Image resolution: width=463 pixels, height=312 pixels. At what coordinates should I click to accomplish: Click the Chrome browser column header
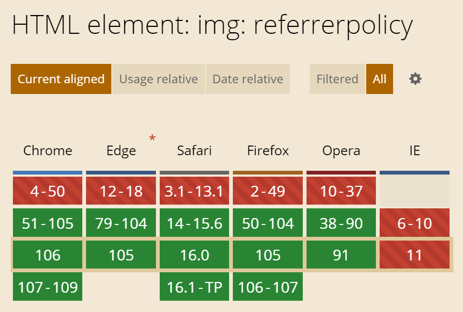pos(47,151)
